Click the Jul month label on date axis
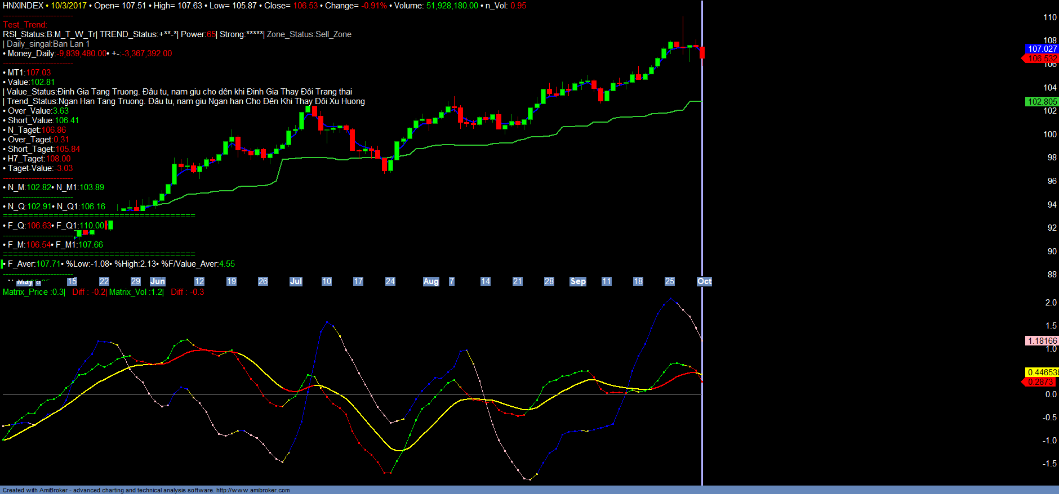The width and height of the screenshot is (1059, 494). [296, 281]
